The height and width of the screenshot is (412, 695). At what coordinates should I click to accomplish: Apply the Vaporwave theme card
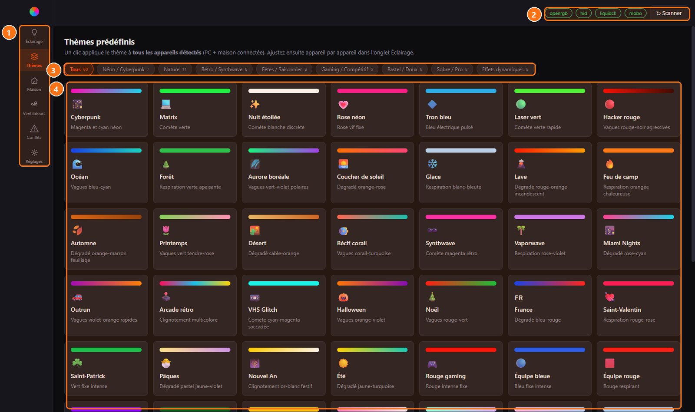pos(549,239)
